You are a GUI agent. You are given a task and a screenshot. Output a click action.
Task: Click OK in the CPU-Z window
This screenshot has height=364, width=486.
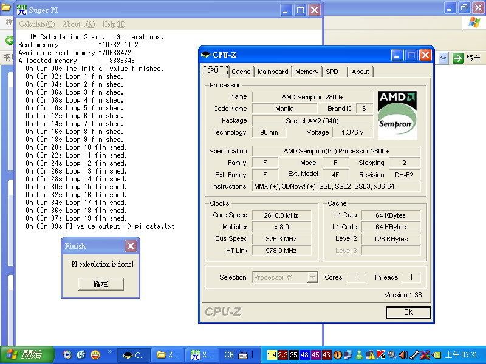tap(408, 312)
